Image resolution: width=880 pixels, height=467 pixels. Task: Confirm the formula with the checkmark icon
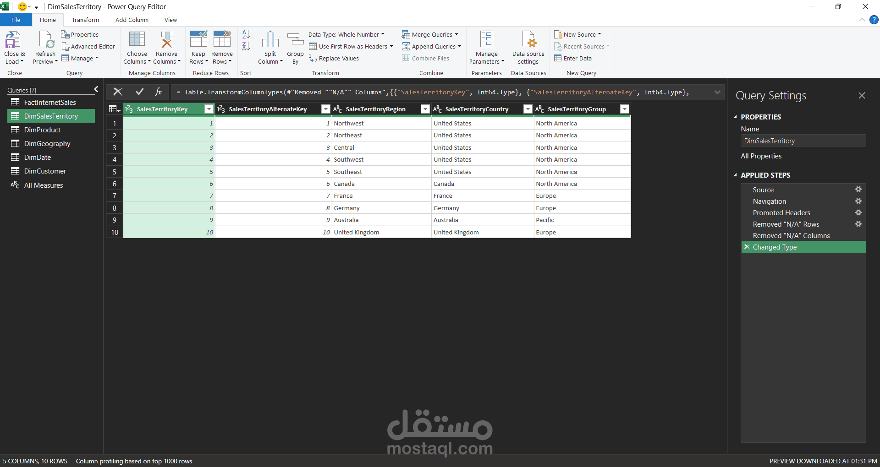140,92
